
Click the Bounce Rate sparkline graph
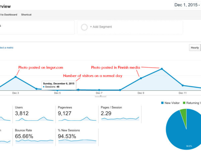[x=34, y=142]
